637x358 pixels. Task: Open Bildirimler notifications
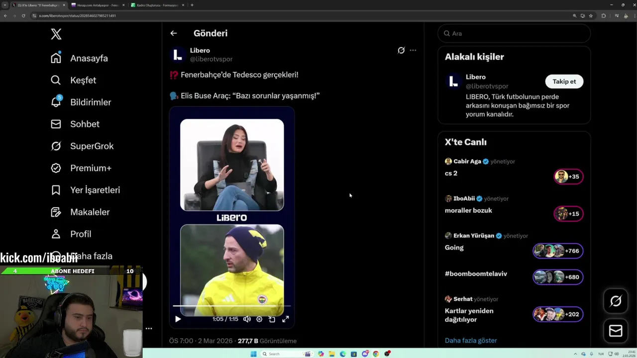[81, 102]
